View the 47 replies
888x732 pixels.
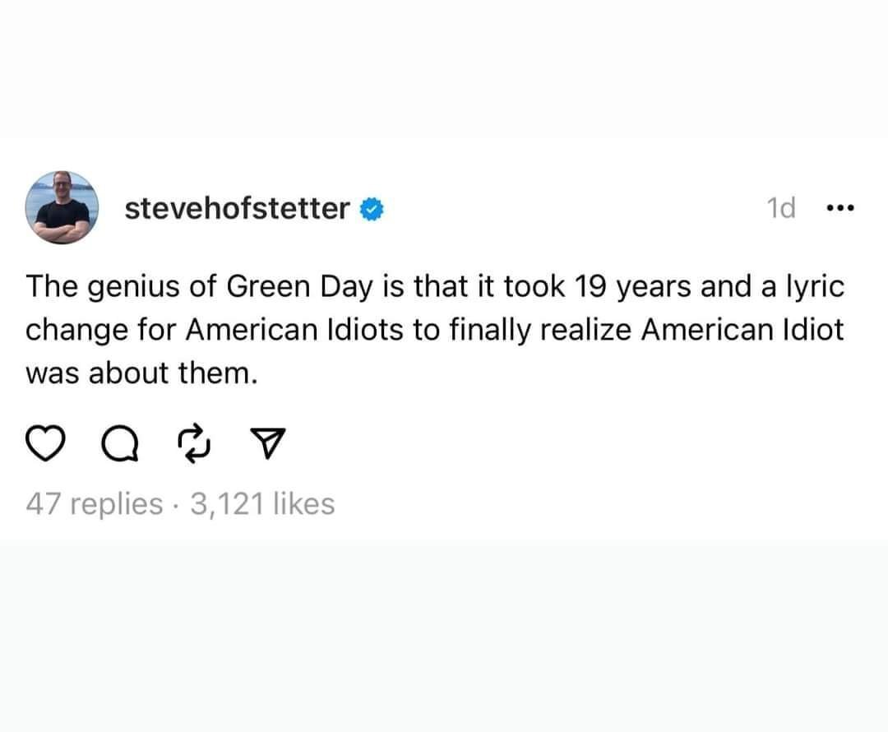[94, 503]
